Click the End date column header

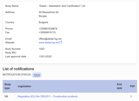click(119, 86)
